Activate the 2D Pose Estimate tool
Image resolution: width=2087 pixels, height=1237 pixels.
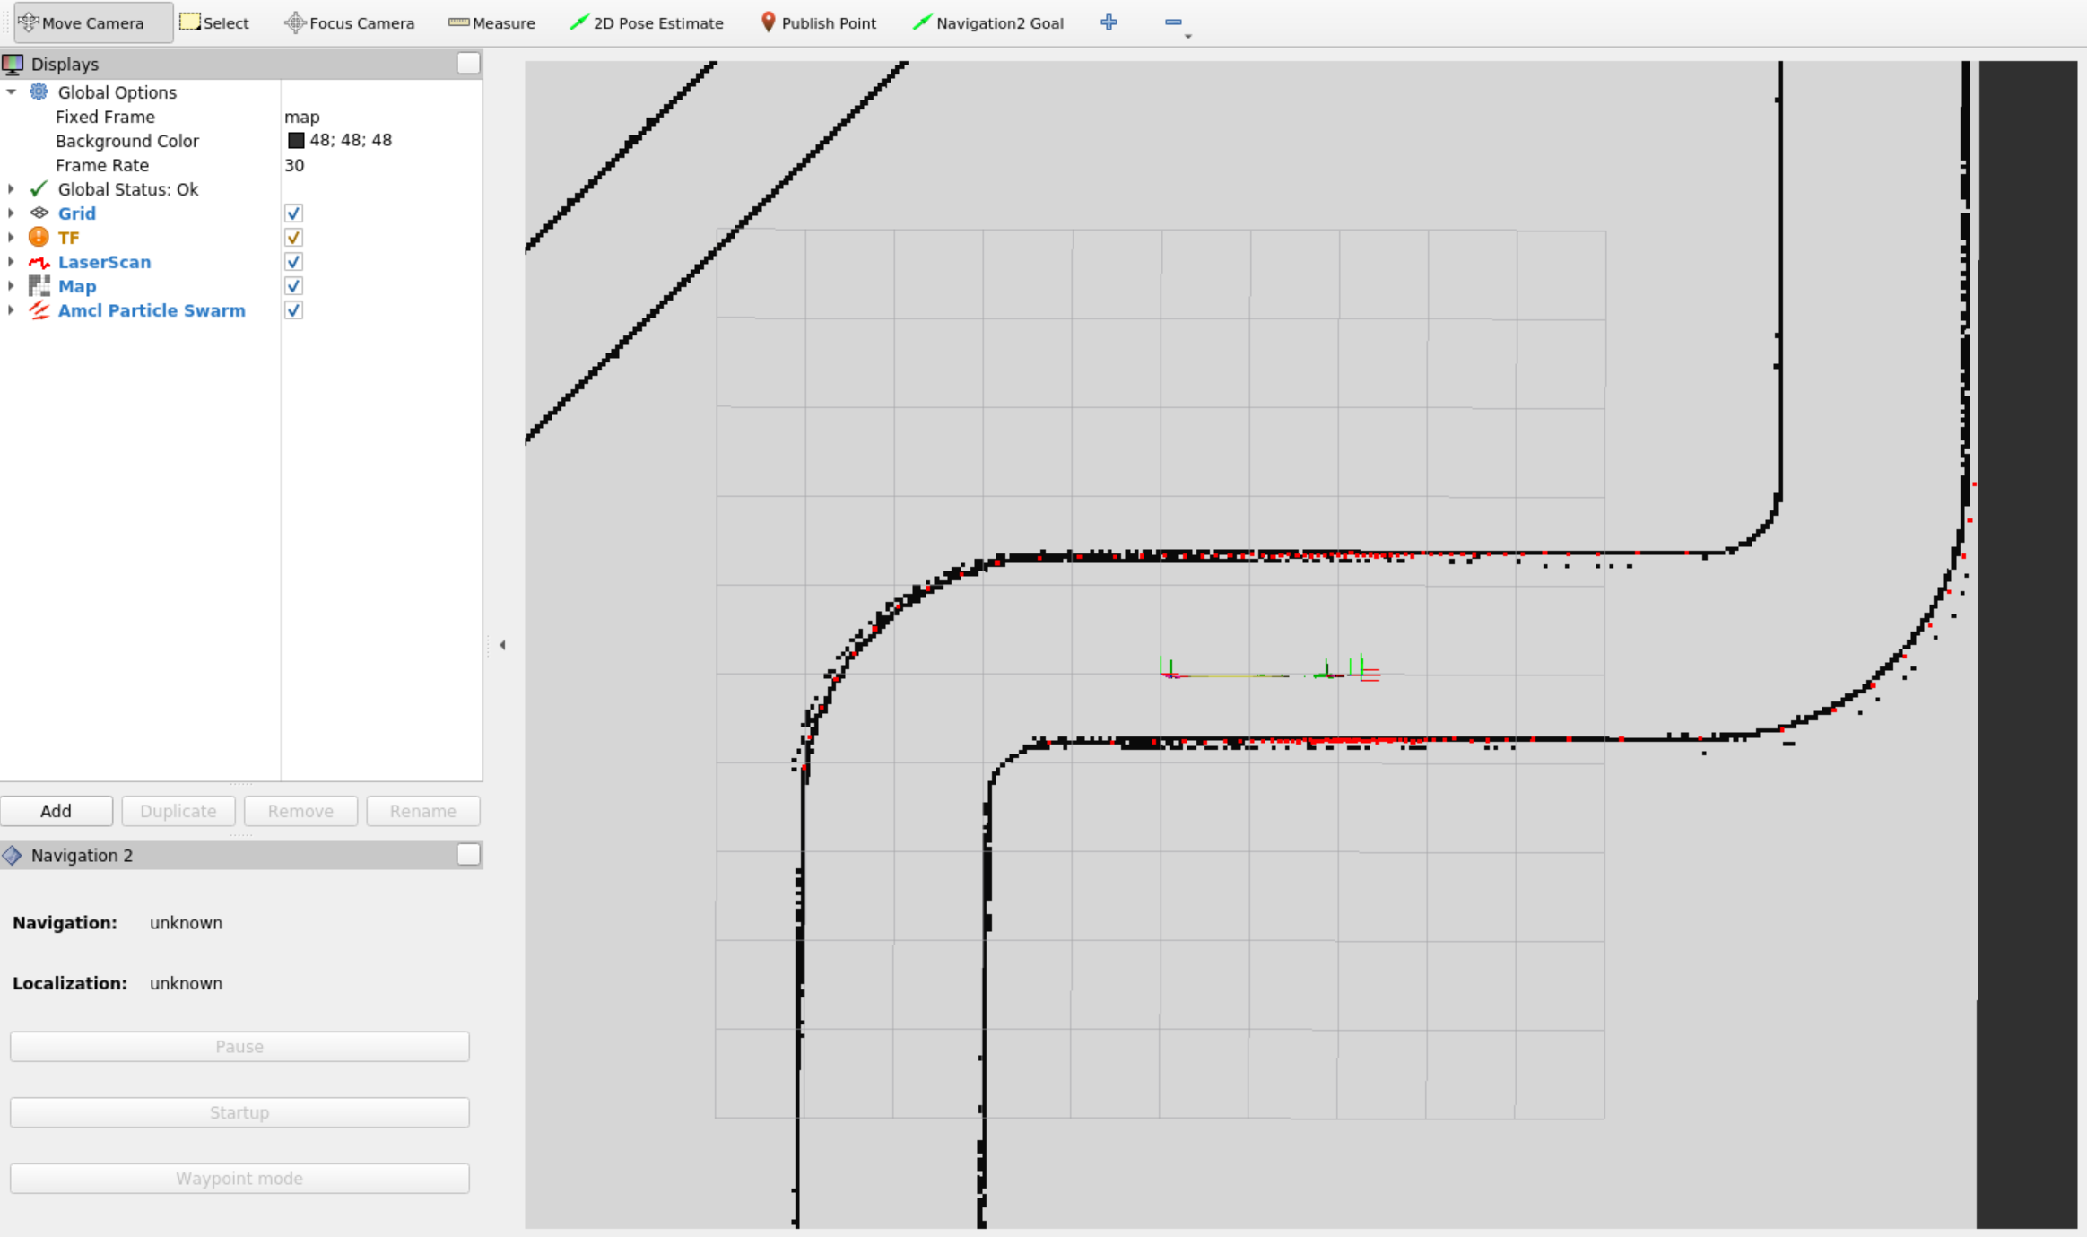point(646,22)
